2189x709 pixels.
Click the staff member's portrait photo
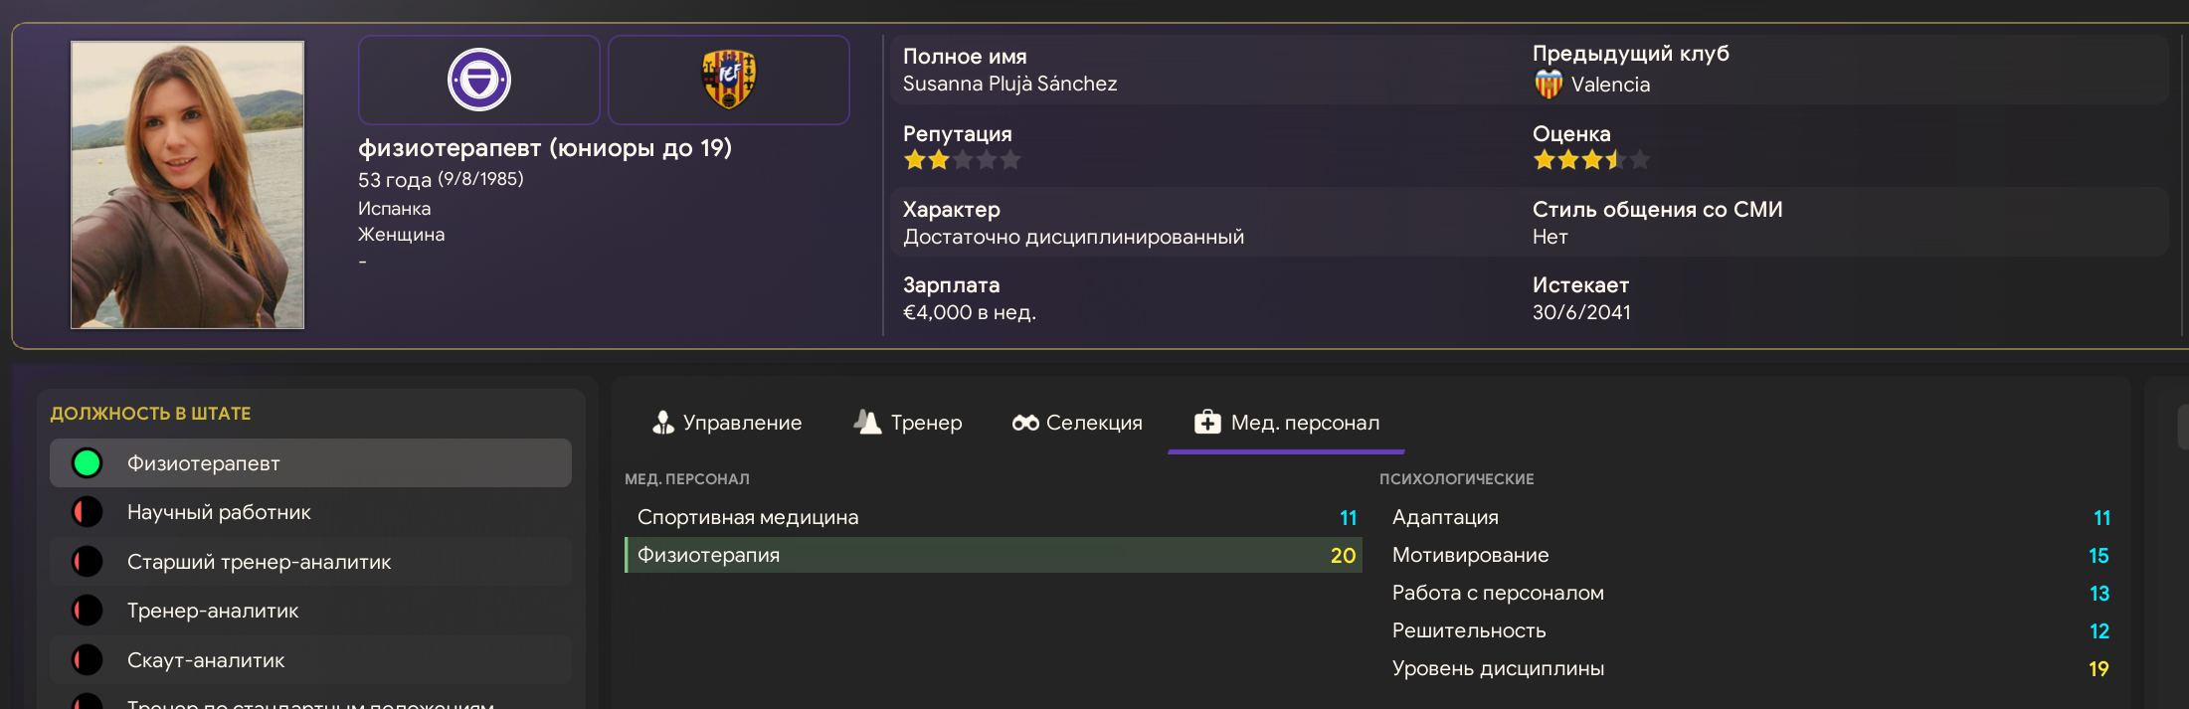click(188, 185)
